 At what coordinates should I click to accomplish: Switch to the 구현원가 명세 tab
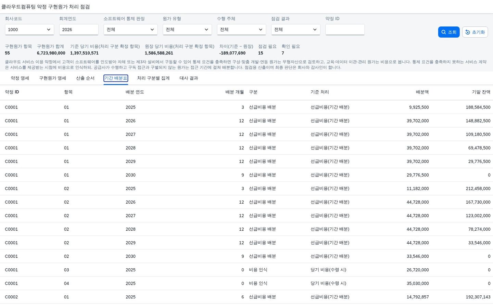[x=53, y=78]
